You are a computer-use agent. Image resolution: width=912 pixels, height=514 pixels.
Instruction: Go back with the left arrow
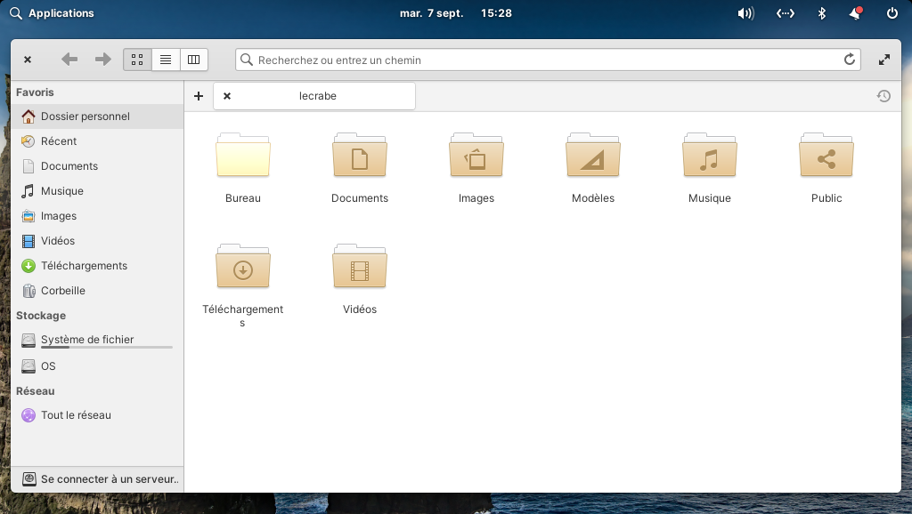[x=69, y=60]
